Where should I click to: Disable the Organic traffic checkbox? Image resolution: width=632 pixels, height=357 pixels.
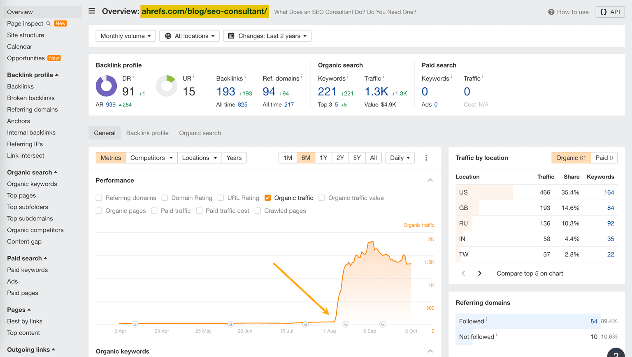coord(268,198)
